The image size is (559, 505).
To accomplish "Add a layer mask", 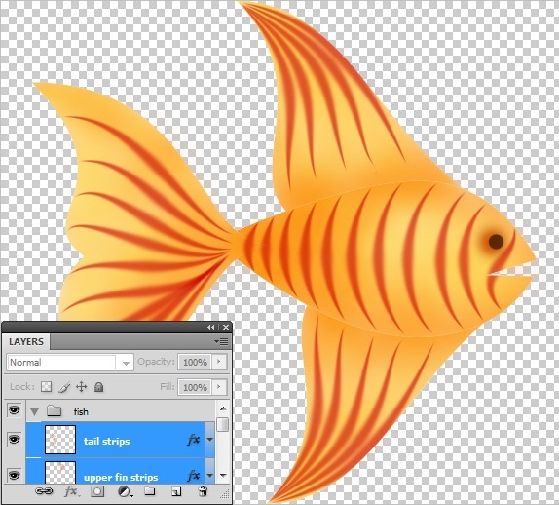I will pos(97,491).
